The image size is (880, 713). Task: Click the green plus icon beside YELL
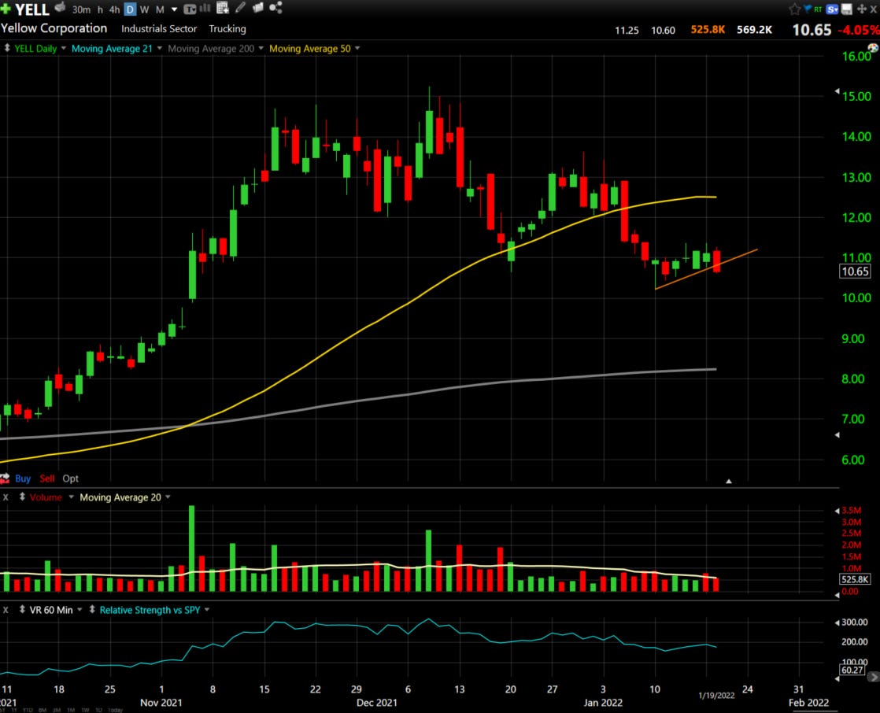coord(6,9)
